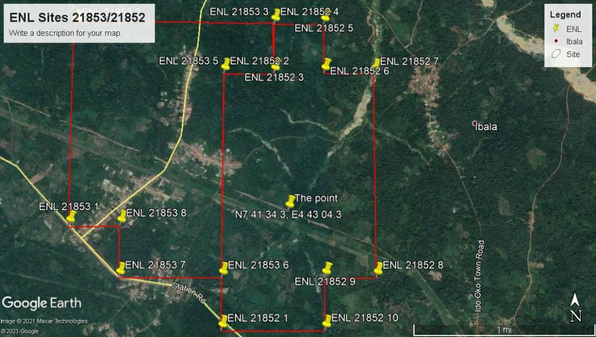The width and height of the screenshot is (596, 337).
Task: Click the ENL 21853 7 pushpin marker
Action: point(121,268)
